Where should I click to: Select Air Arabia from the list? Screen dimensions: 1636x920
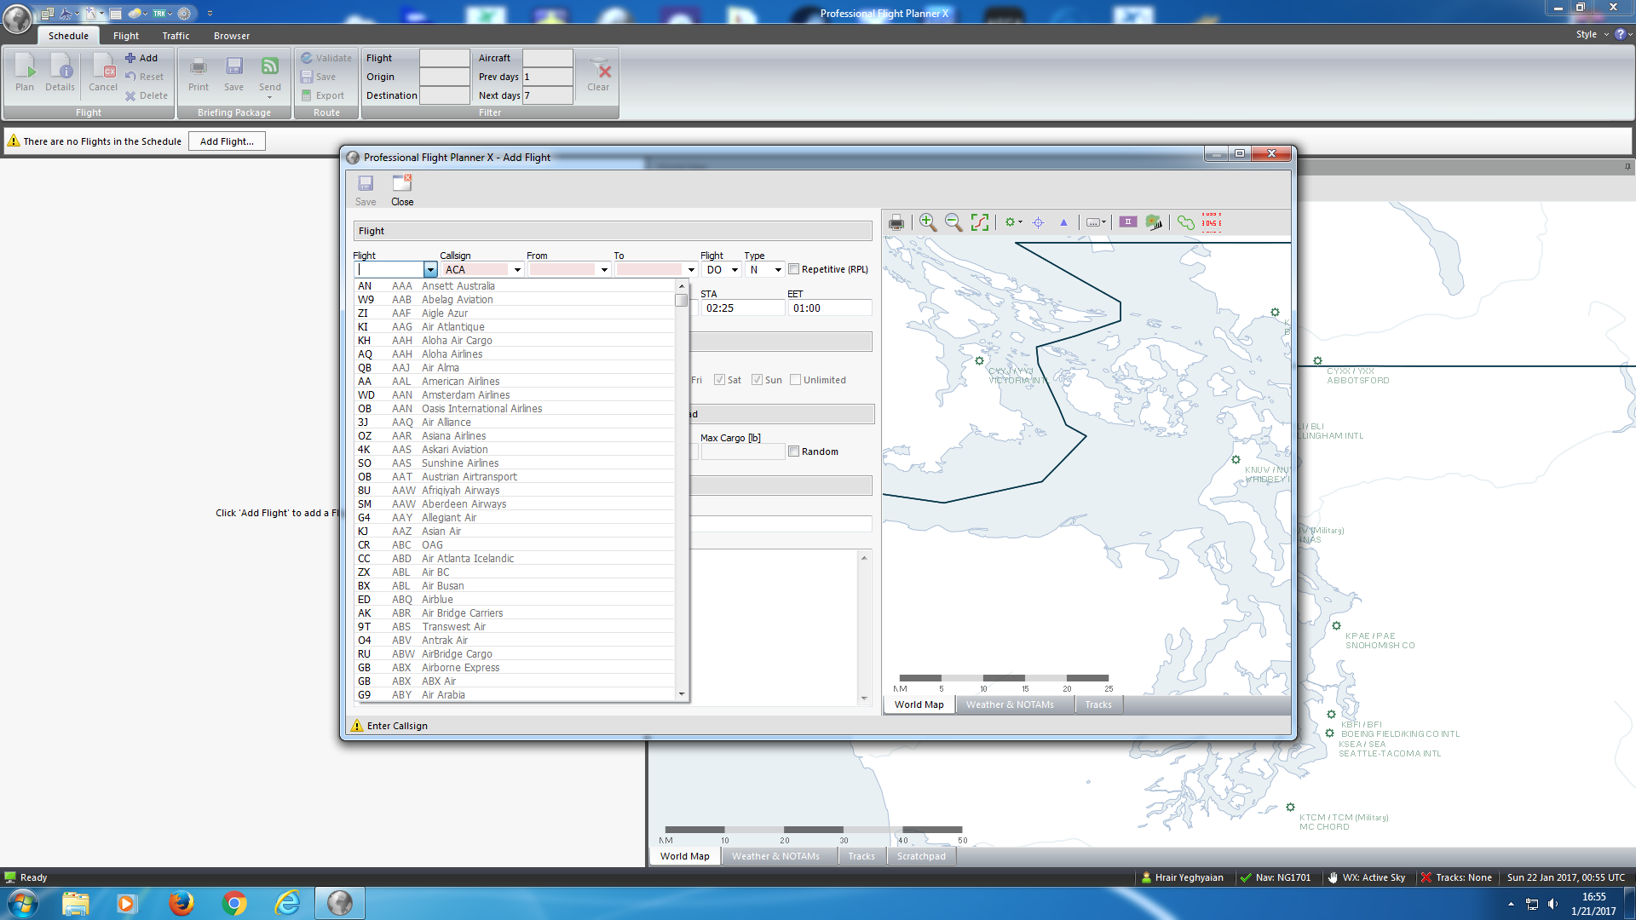515,695
